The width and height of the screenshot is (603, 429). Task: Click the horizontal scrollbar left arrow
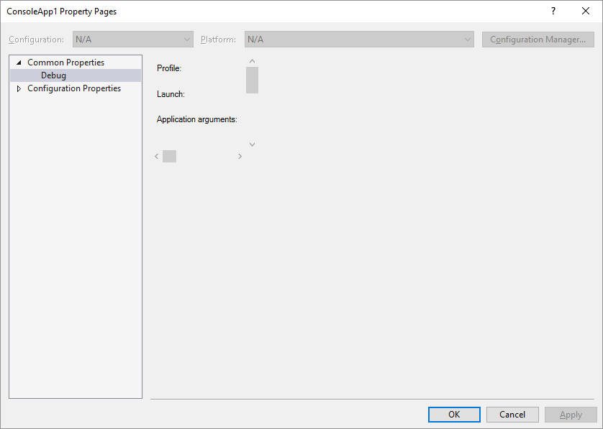point(157,157)
